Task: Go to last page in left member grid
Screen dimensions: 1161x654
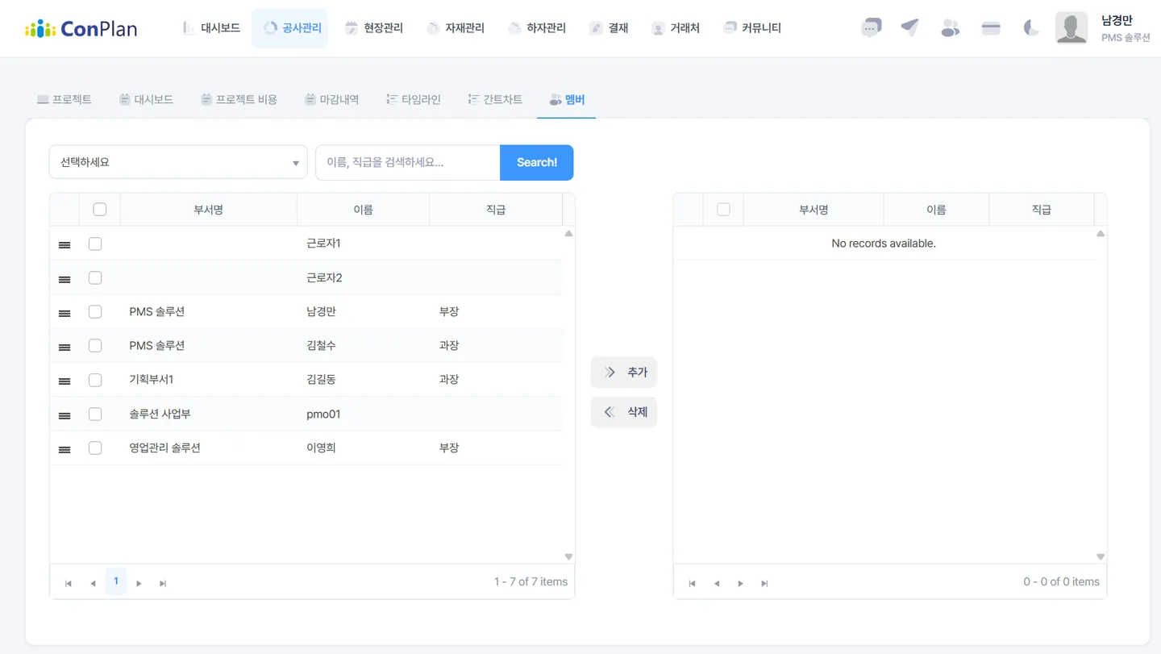Action: [163, 583]
